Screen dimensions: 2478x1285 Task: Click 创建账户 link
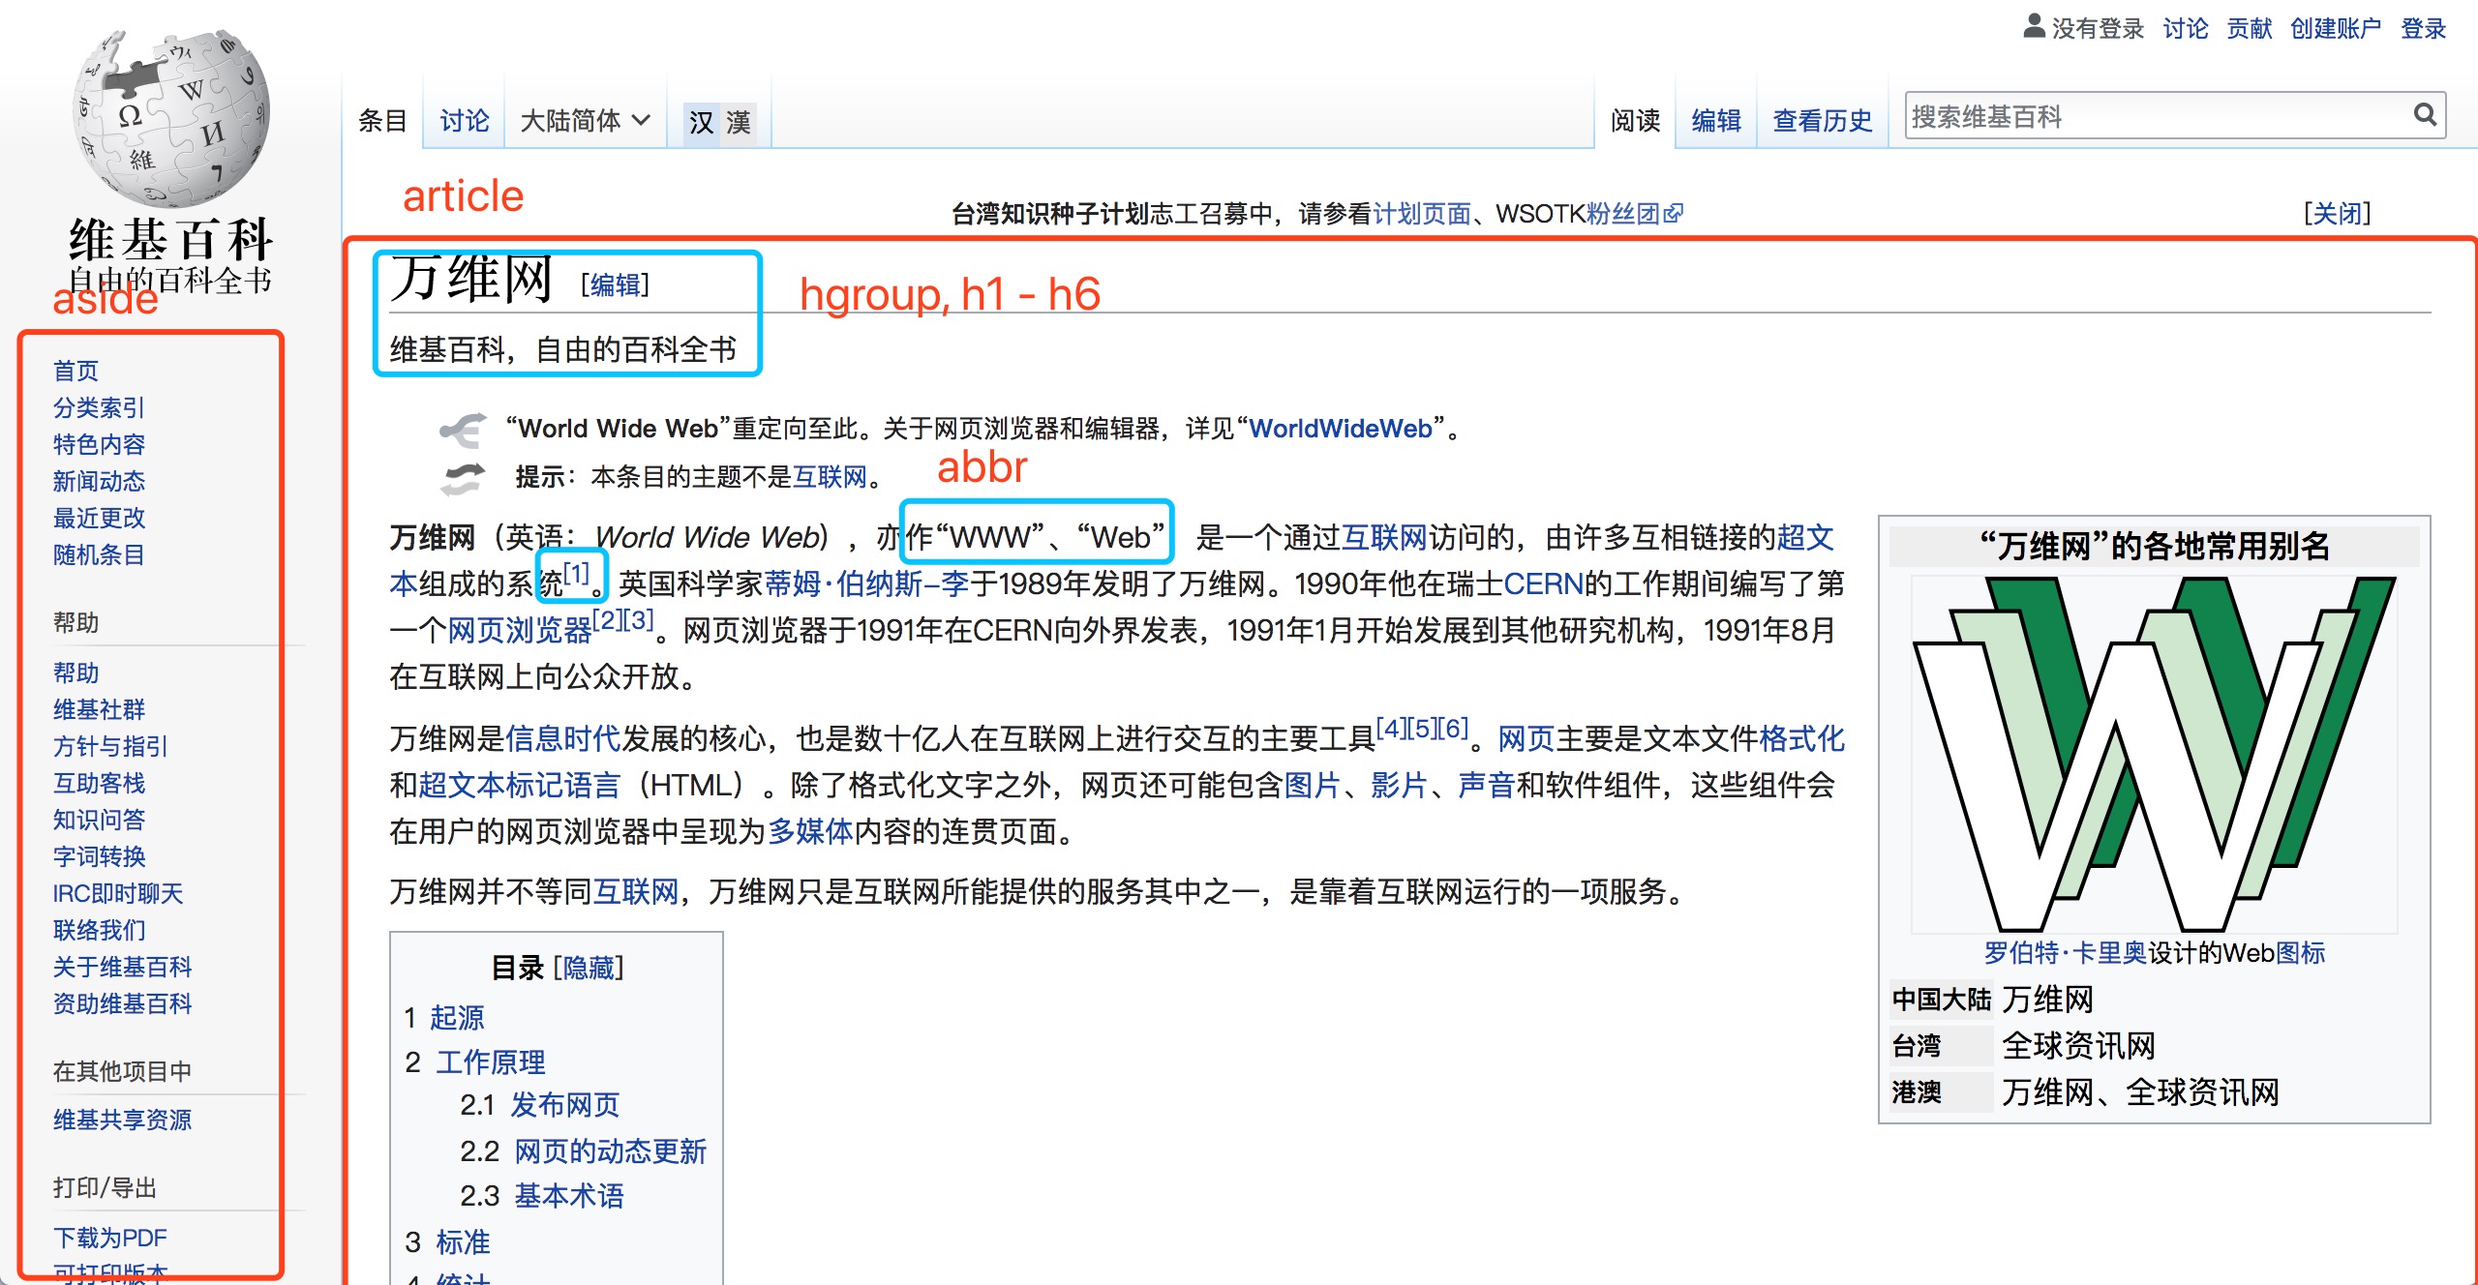[x=2336, y=29]
